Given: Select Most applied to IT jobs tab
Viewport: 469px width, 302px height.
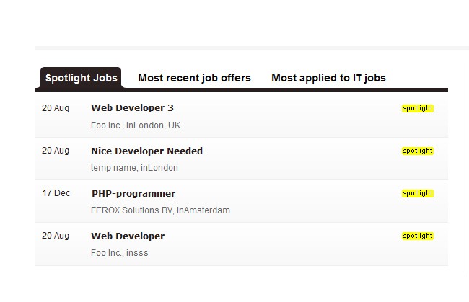Looking at the screenshot, I should point(328,78).
